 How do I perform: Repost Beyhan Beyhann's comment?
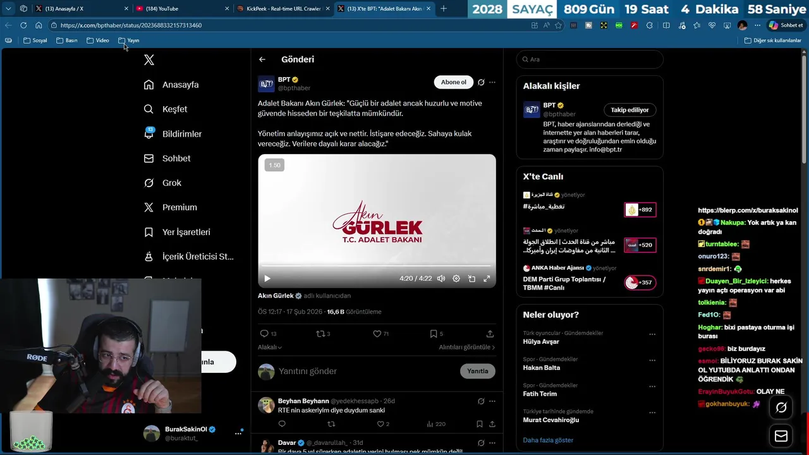[x=331, y=424]
